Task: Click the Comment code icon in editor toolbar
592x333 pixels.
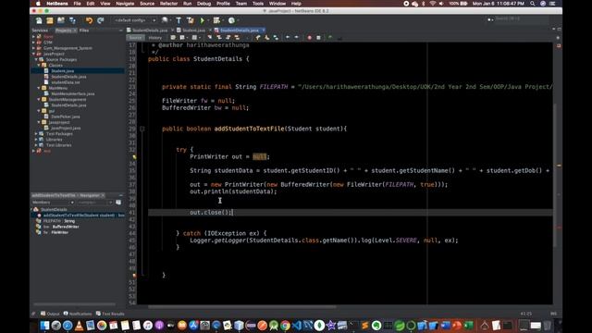Action: tap(330, 37)
